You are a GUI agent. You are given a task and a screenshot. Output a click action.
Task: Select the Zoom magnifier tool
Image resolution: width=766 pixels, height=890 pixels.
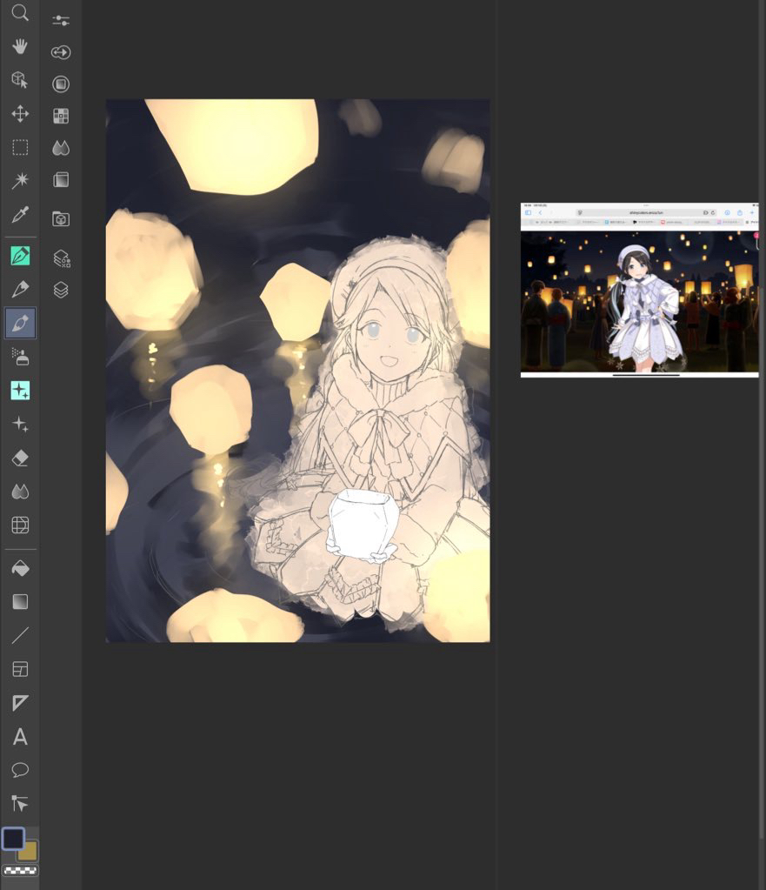click(19, 13)
